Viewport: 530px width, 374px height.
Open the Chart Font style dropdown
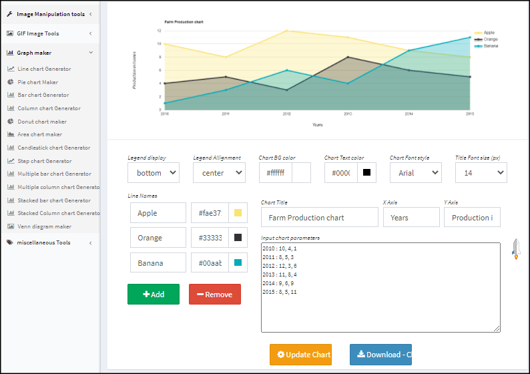coord(415,173)
